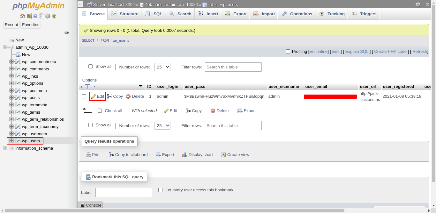Click the horizontal scrollbar at bottom
Viewport: 436px width, 213px height.
(175, 210)
